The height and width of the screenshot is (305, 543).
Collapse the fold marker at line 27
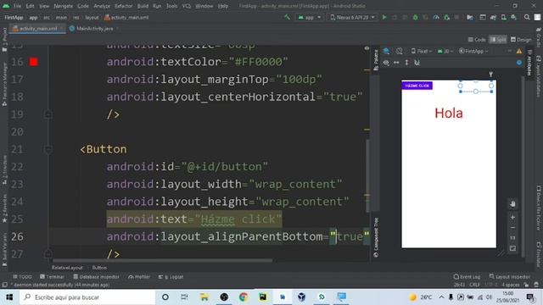48,254
